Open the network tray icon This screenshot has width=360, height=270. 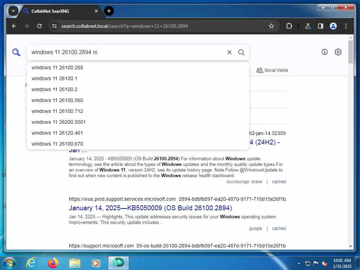307,263
